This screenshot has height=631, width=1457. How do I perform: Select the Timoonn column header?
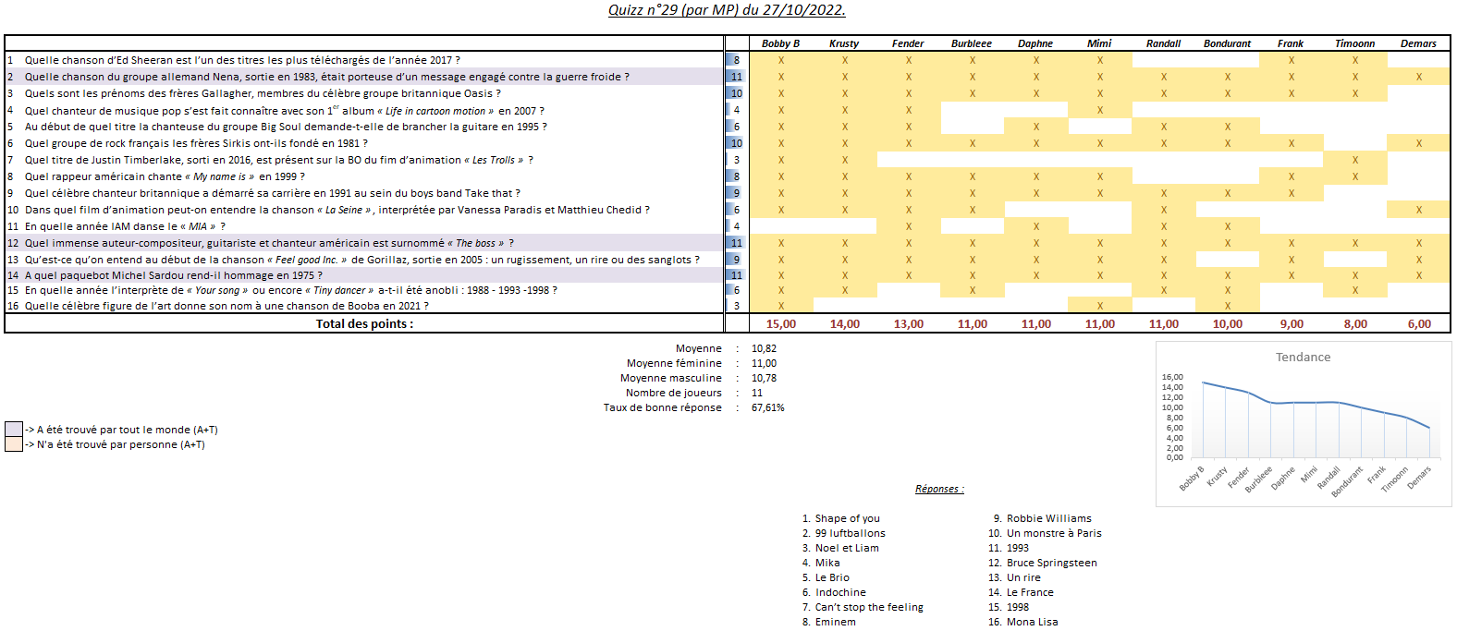point(1354,43)
